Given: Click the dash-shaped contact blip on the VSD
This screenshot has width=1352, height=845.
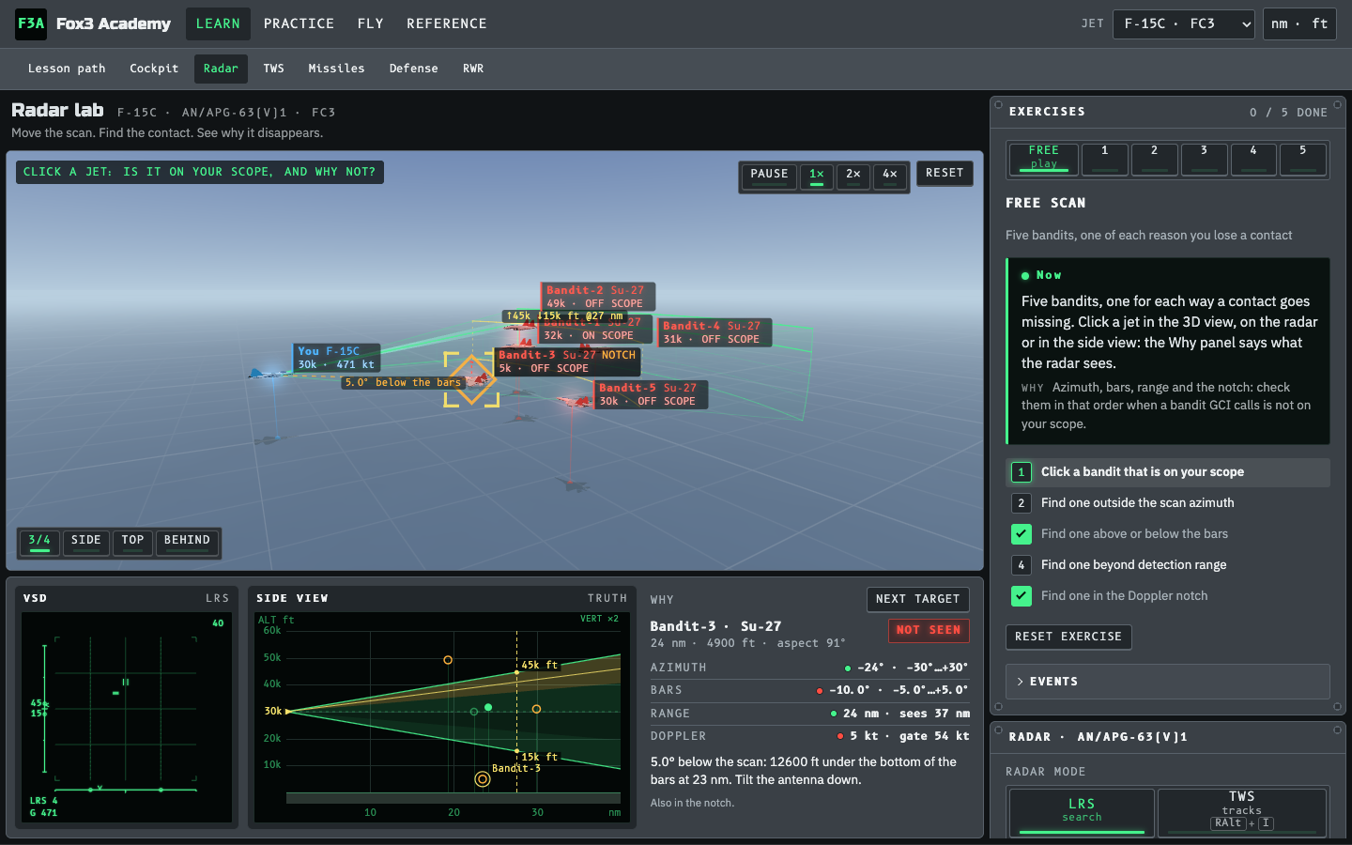Looking at the screenshot, I should coord(115,693).
